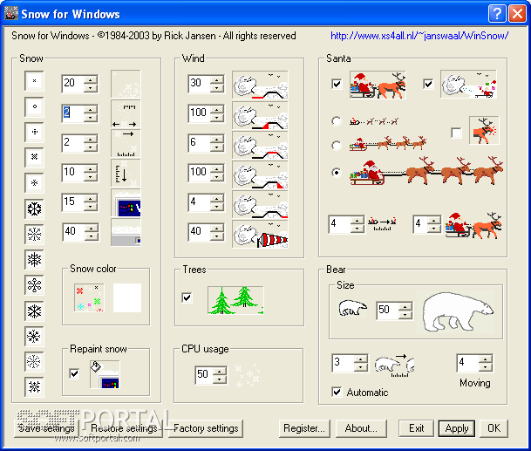Decrease the snow value 40
Image resolution: width=531 pixels, height=451 pixels.
[91, 236]
